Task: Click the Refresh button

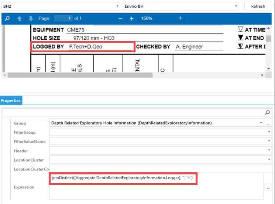Action: (258, 6)
